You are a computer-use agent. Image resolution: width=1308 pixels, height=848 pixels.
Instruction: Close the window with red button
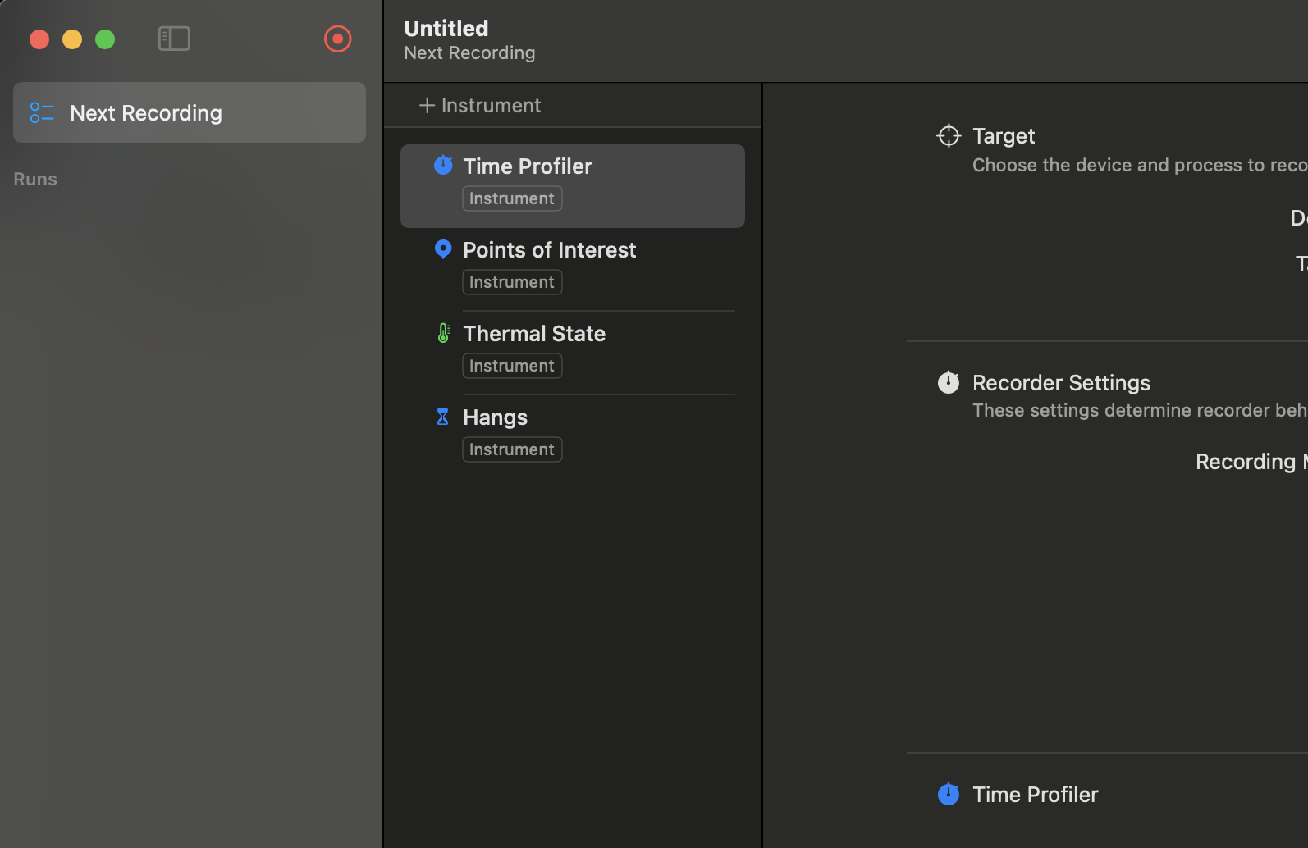(x=39, y=39)
